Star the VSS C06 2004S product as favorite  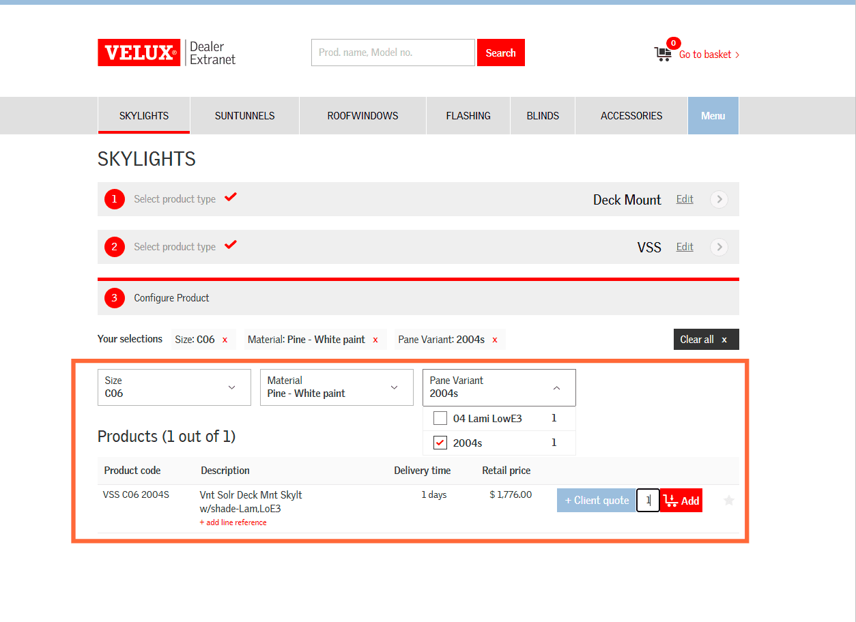[729, 501]
